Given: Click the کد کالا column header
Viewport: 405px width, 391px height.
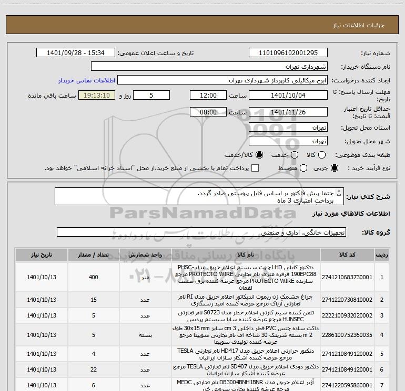Looking at the screenshot, I should tap(347, 255).
